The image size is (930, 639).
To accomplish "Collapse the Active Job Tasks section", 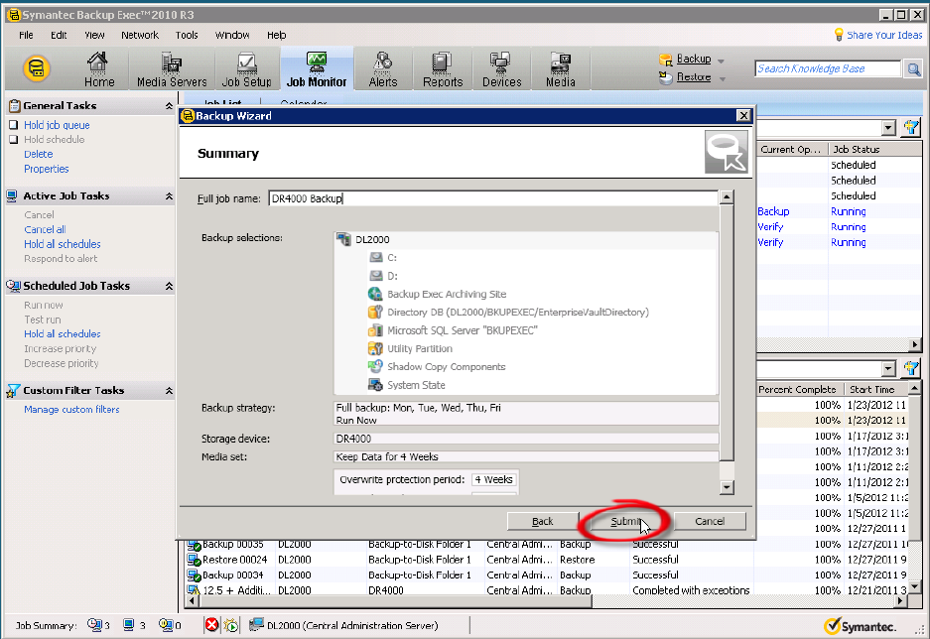I will click(169, 196).
